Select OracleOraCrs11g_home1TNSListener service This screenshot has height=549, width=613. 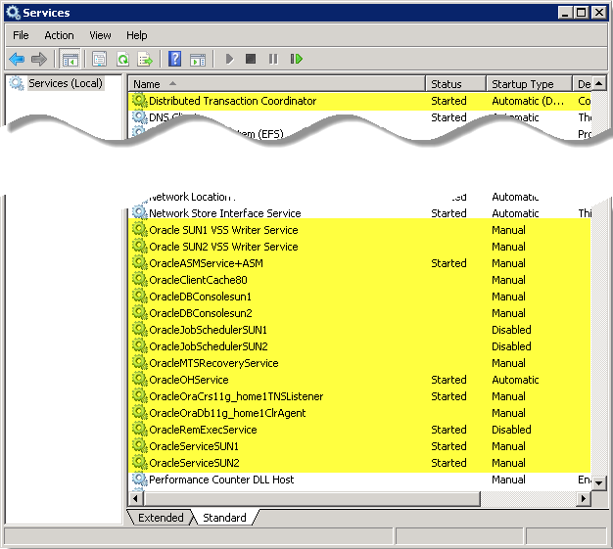click(x=359, y=396)
